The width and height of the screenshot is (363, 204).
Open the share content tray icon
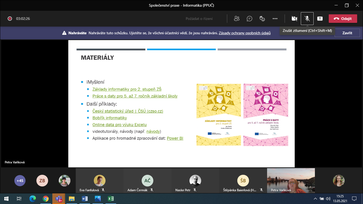pos(320,19)
